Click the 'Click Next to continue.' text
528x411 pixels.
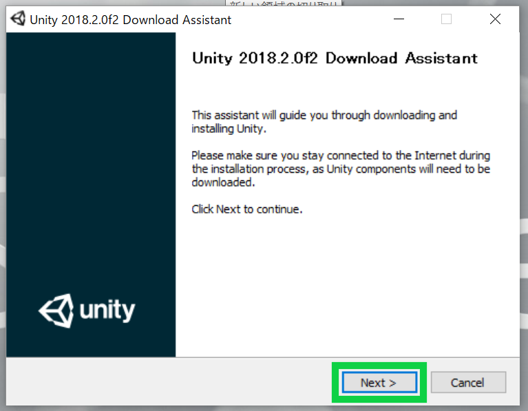[246, 209]
